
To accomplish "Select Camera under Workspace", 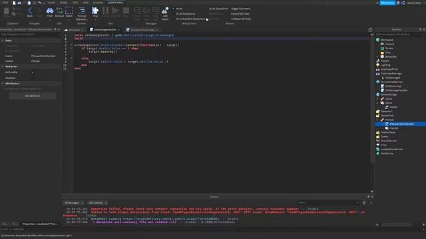I will (x=389, y=44).
